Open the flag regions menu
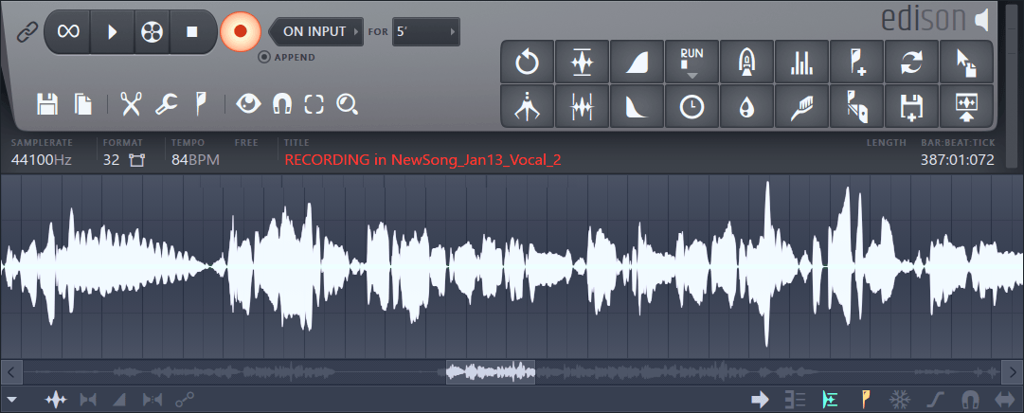The width and height of the screenshot is (1024, 413). pyautogui.click(x=201, y=104)
